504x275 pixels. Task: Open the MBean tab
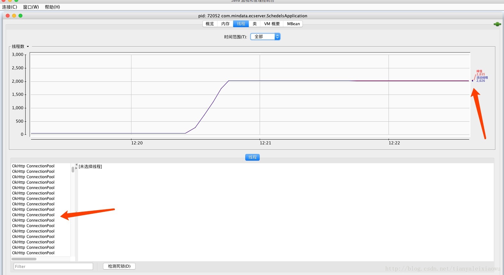click(293, 24)
